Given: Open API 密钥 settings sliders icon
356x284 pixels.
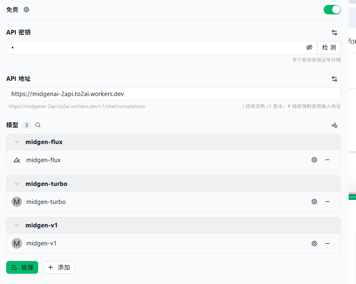Looking at the screenshot, I should 334,32.
